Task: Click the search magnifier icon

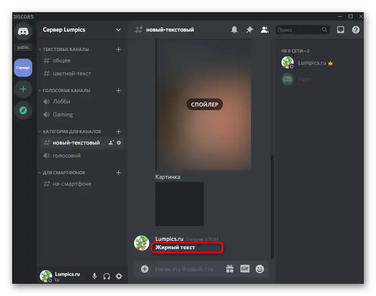Action: coord(324,30)
